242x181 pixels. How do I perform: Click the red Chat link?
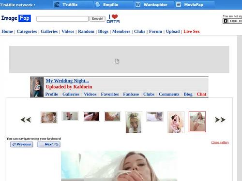coord(201,94)
